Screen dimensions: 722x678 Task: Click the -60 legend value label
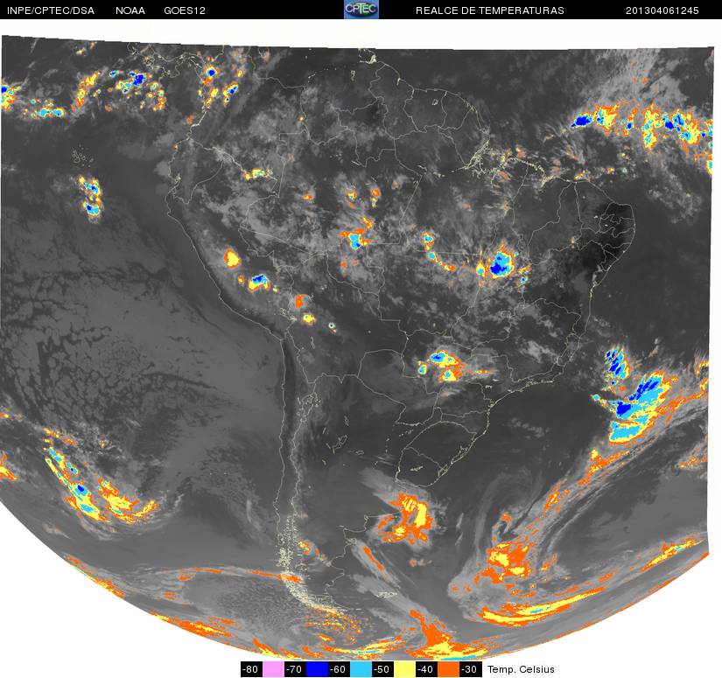[340, 669]
